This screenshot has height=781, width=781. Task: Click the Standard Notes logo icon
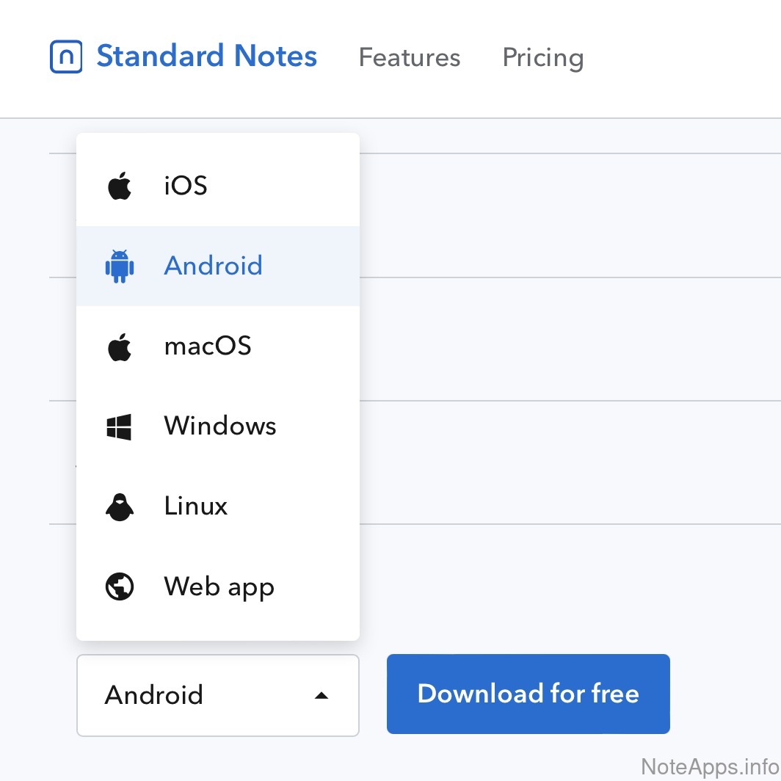pyautogui.click(x=65, y=57)
